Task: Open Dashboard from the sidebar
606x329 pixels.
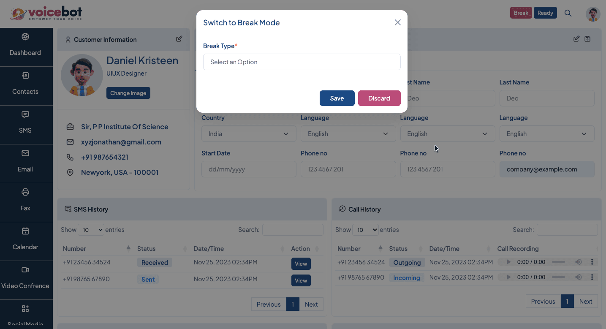Action: (x=25, y=45)
